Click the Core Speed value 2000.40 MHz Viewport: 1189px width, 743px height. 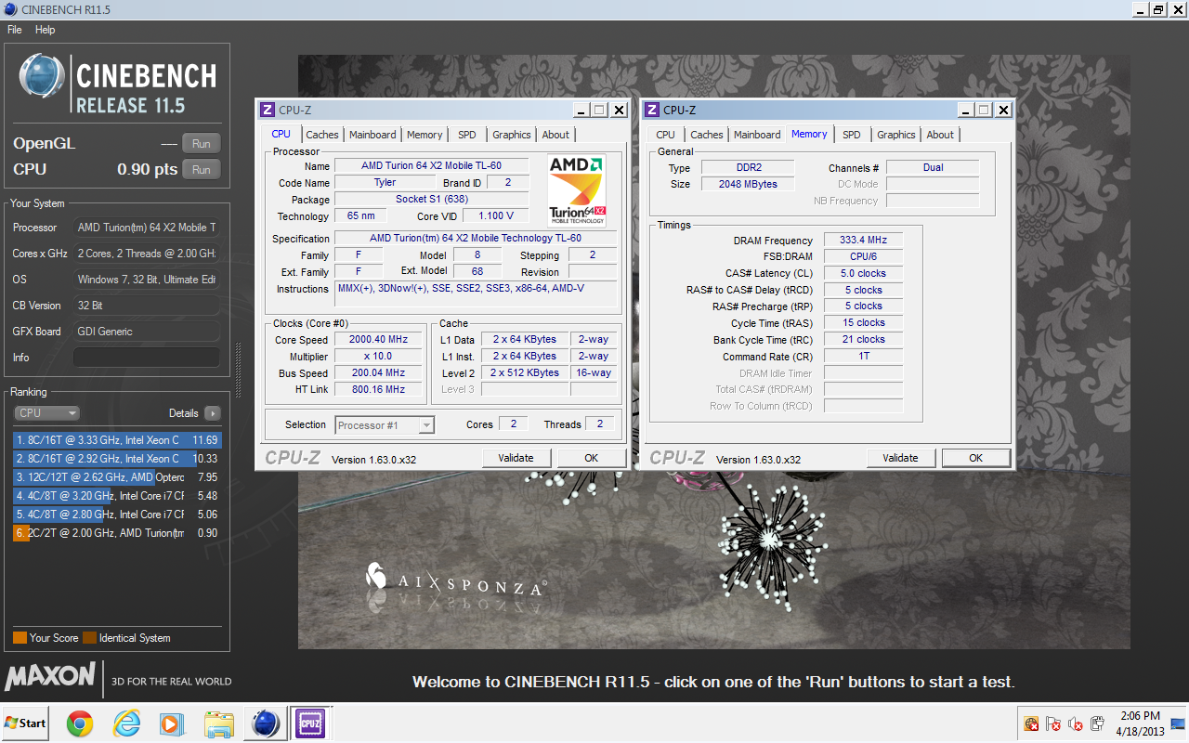click(378, 340)
